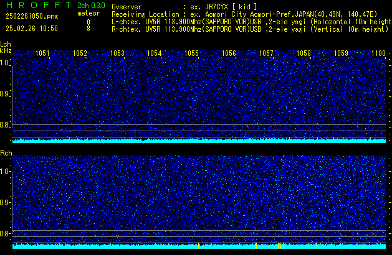Click the kHz axis unit label

(6, 50)
